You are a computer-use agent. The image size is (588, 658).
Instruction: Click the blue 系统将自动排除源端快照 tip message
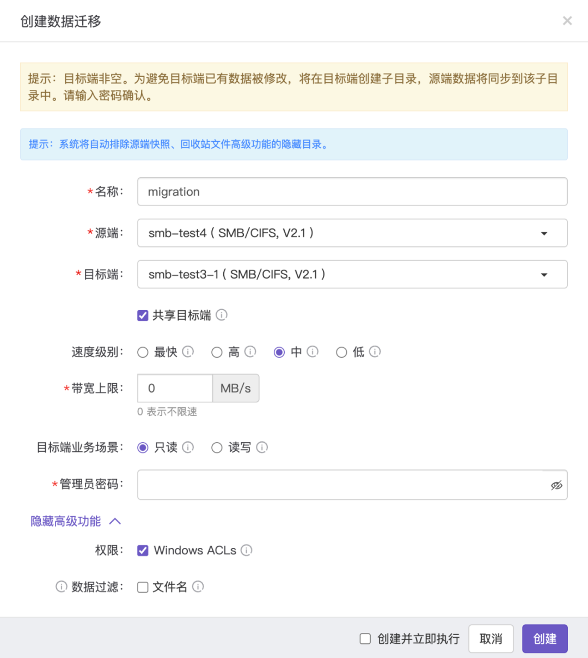[x=294, y=144]
